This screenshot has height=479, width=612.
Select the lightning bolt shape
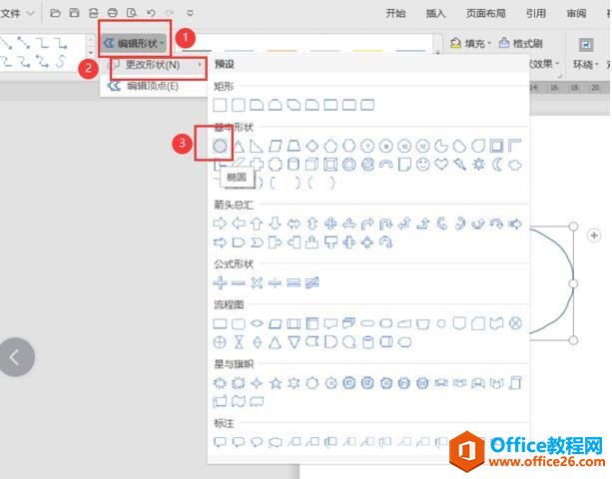click(x=460, y=165)
